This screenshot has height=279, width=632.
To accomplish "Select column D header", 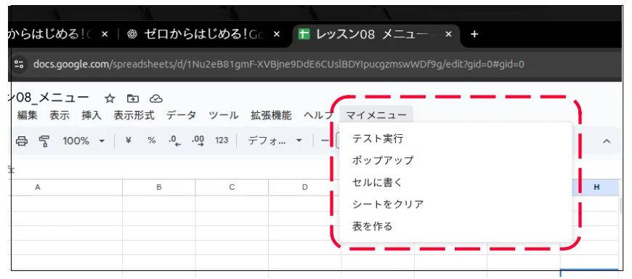I will (304, 188).
